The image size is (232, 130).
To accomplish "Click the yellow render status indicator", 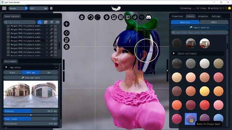I will coord(229,8).
